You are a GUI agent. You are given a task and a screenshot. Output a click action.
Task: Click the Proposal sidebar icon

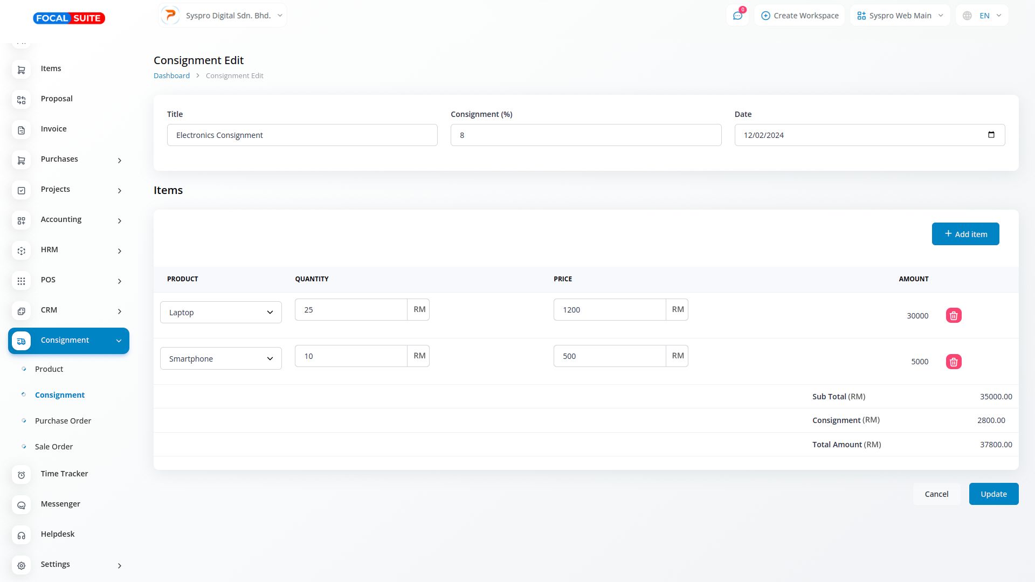point(22,100)
